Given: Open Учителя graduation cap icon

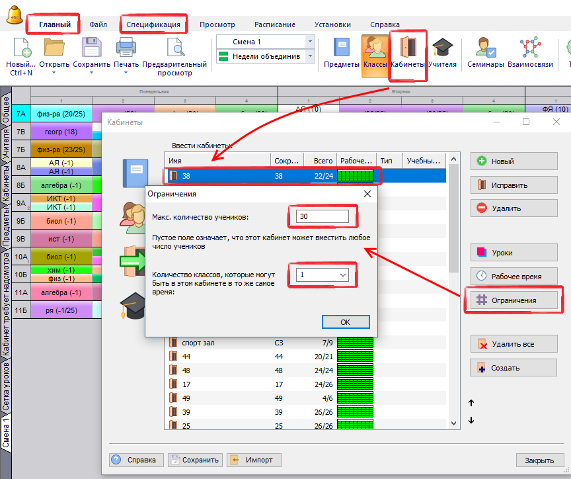Looking at the screenshot, I should (x=442, y=50).
